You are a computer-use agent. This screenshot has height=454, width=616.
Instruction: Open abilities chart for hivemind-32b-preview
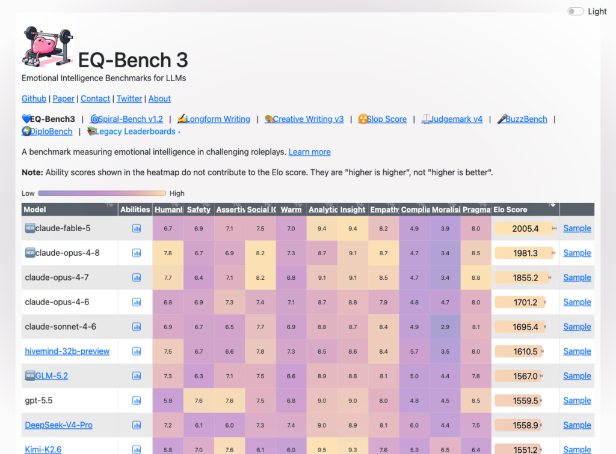click(137, 351)
